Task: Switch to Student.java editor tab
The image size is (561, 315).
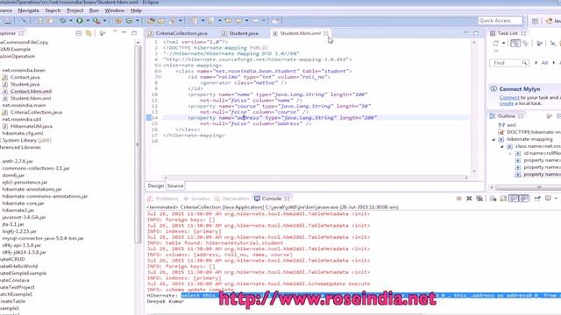Action: tap(240, 33)
